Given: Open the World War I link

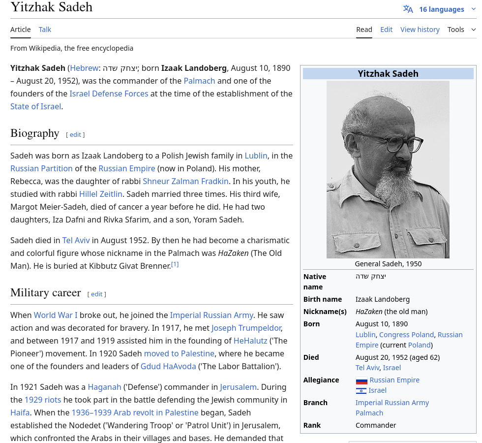Looking at the screenshot, I should 56,315.
